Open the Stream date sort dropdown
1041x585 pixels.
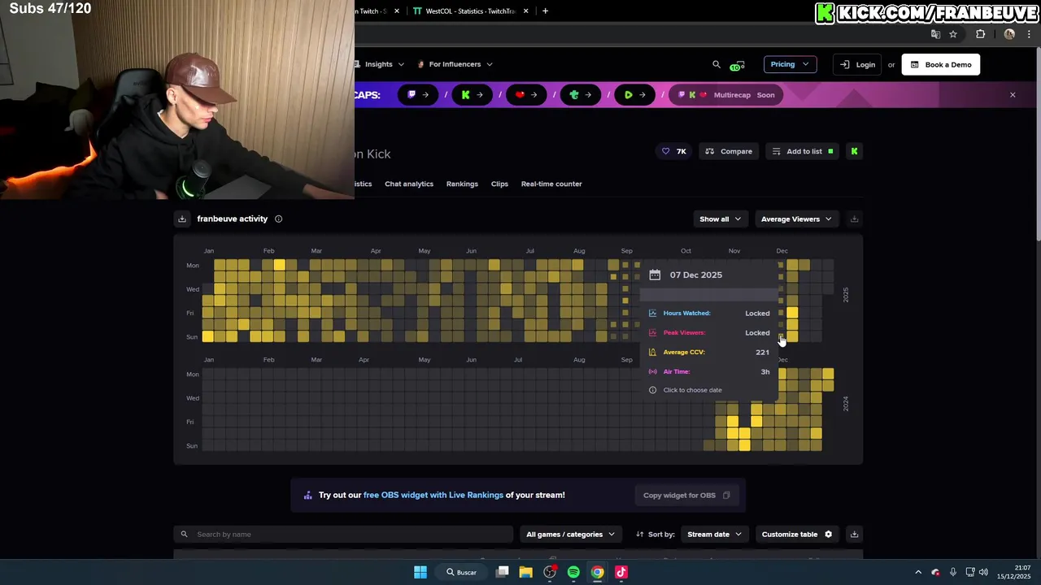point(714,534)
